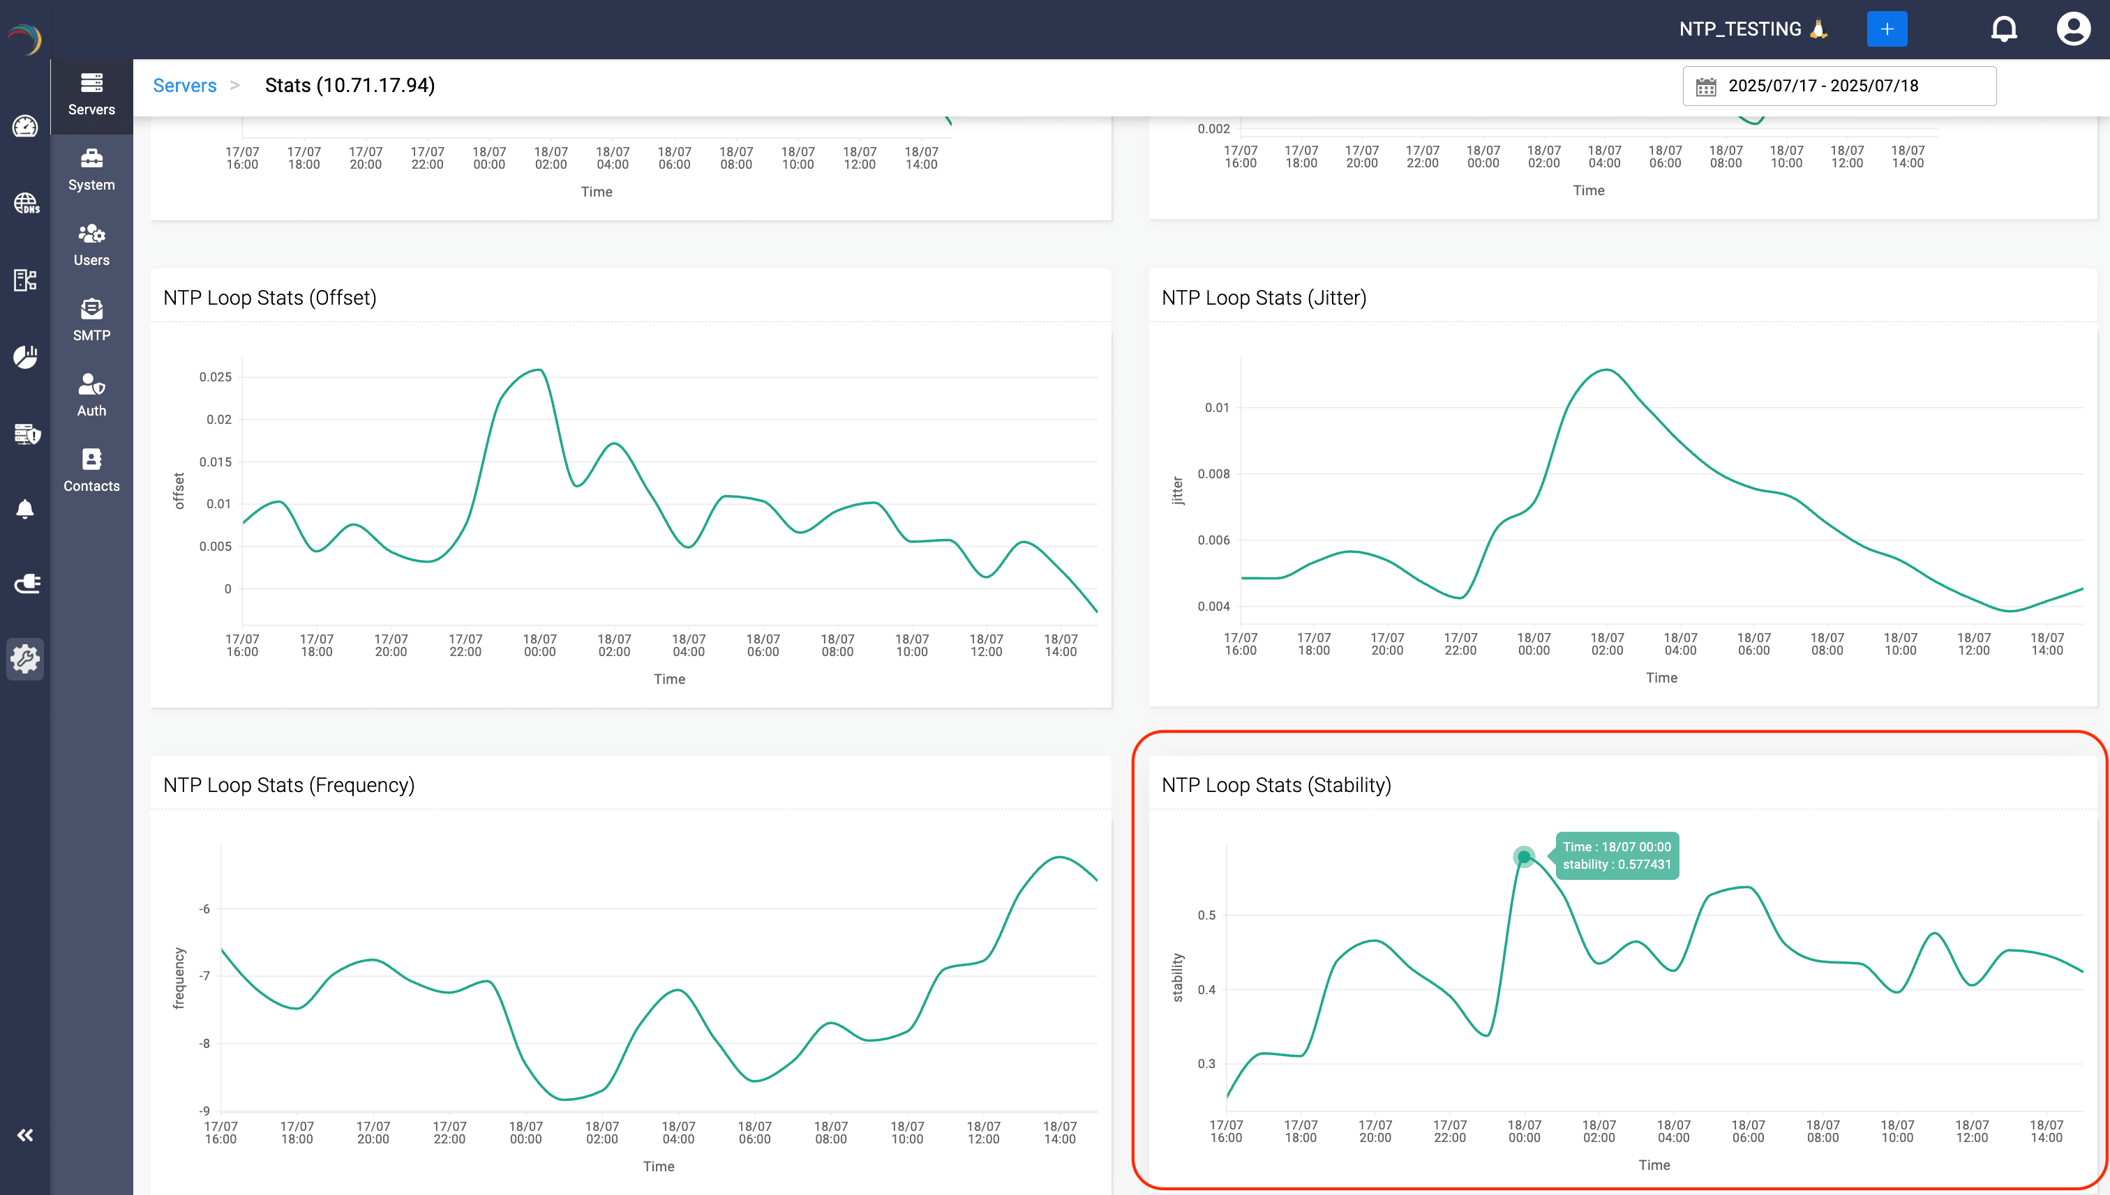Collapse the sidebar with double chevron

[25, 1135]
